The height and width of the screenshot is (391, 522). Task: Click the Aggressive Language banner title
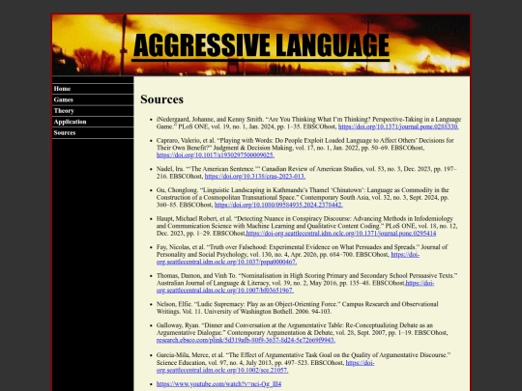(x=261, y=45)
